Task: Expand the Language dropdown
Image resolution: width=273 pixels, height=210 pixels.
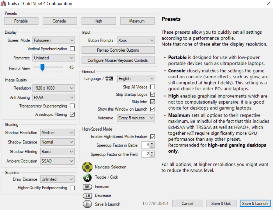Action: tap(136, 79)
